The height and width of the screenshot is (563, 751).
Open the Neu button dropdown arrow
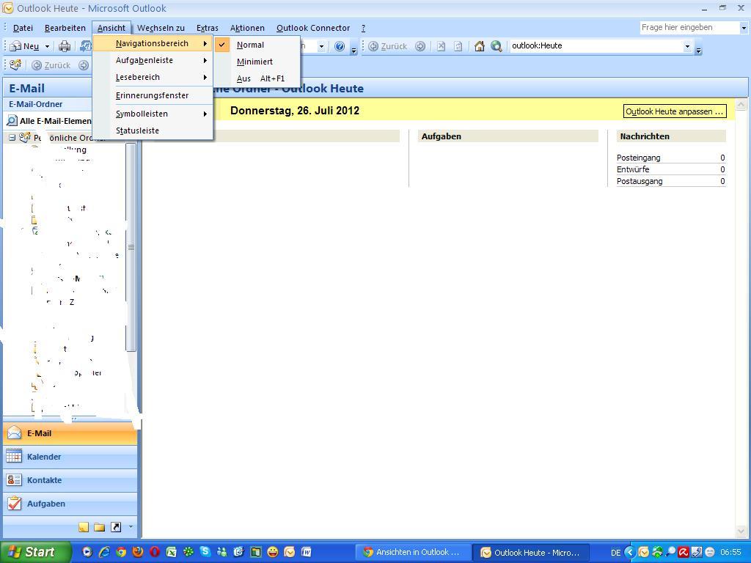coord(47,46)
